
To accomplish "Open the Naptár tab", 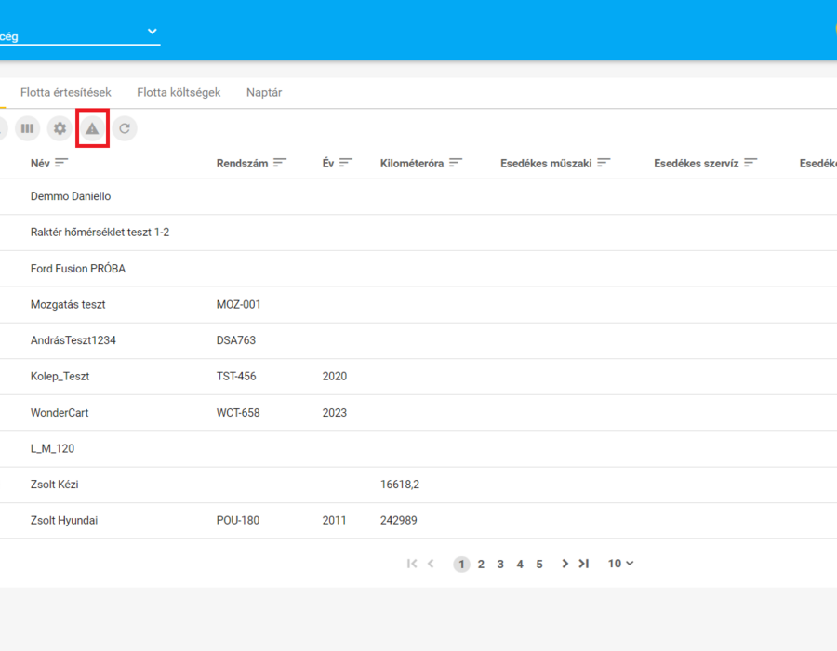I will 264,92.
